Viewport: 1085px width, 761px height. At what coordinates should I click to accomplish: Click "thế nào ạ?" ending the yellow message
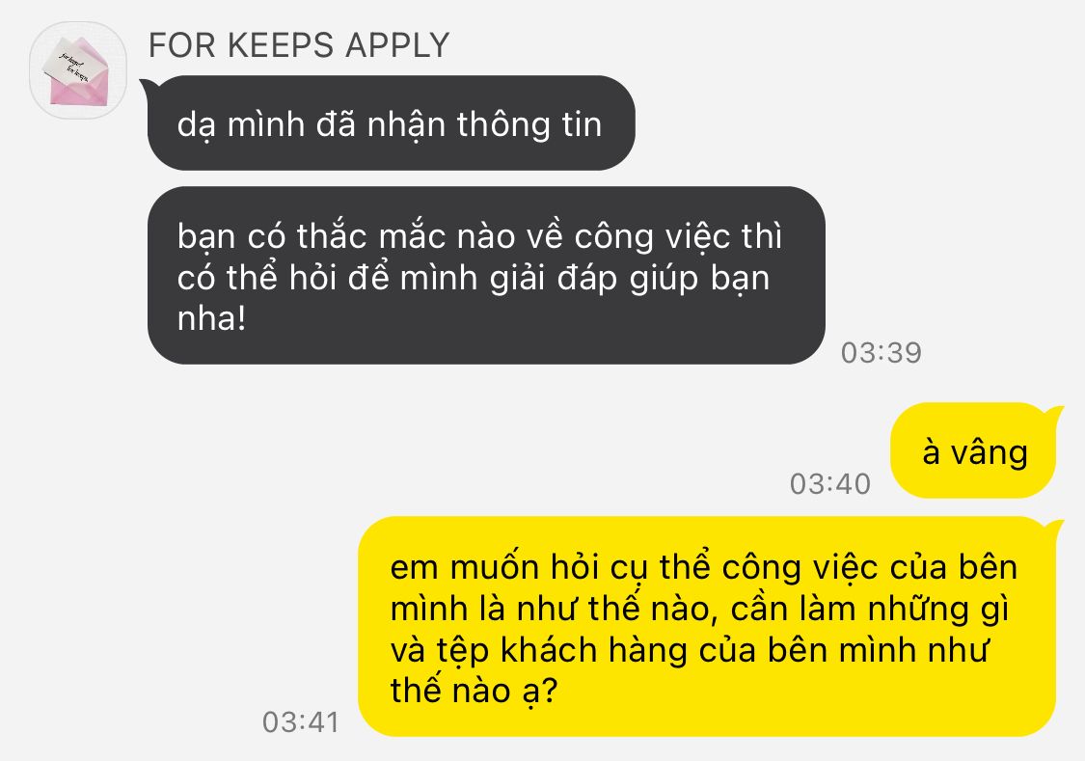click(474, 691)
